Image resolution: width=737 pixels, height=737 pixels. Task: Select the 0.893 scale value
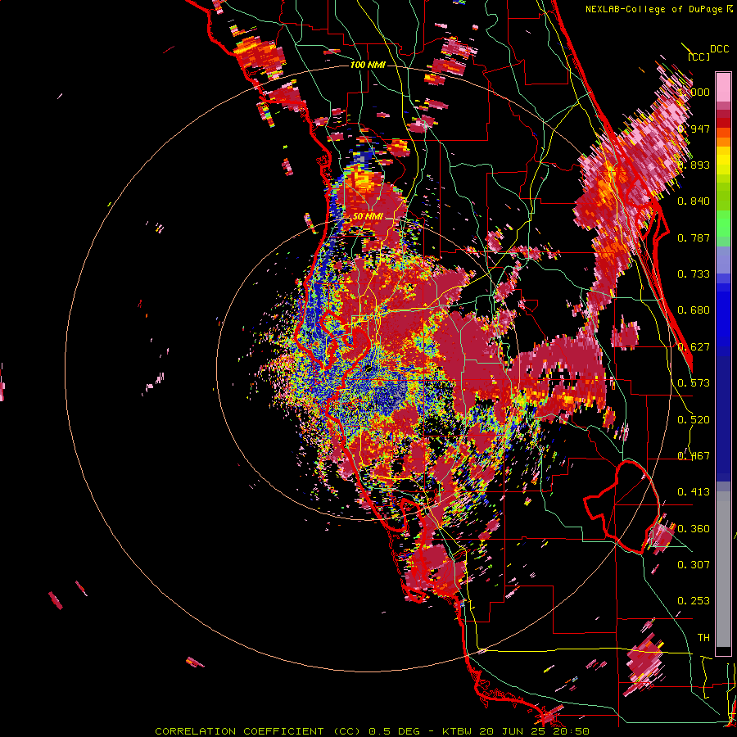point(694,165)
